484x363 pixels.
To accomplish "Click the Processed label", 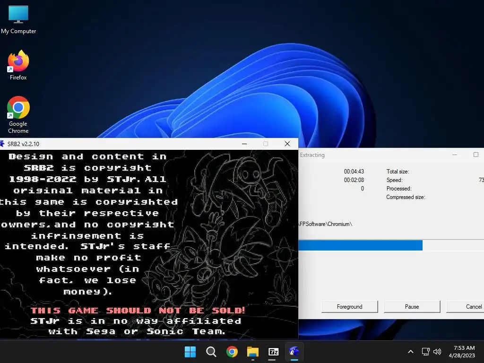I will [399, 189].
